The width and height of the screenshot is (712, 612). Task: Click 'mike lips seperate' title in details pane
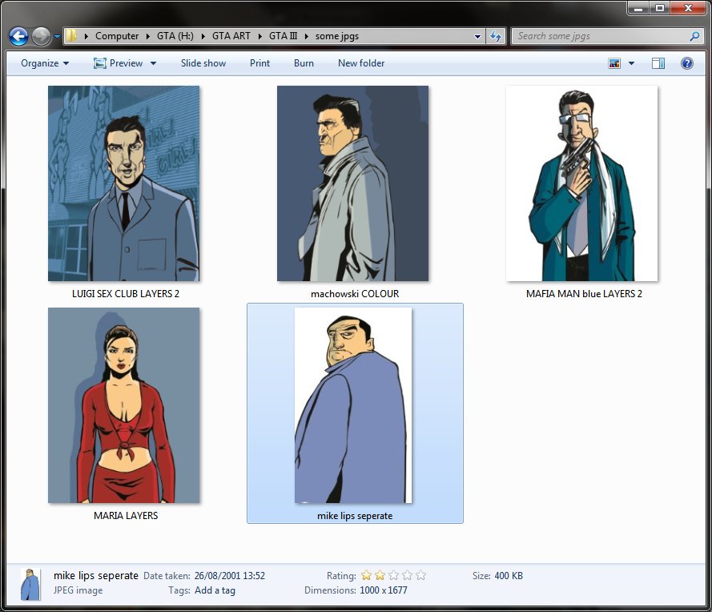[96, 576]
